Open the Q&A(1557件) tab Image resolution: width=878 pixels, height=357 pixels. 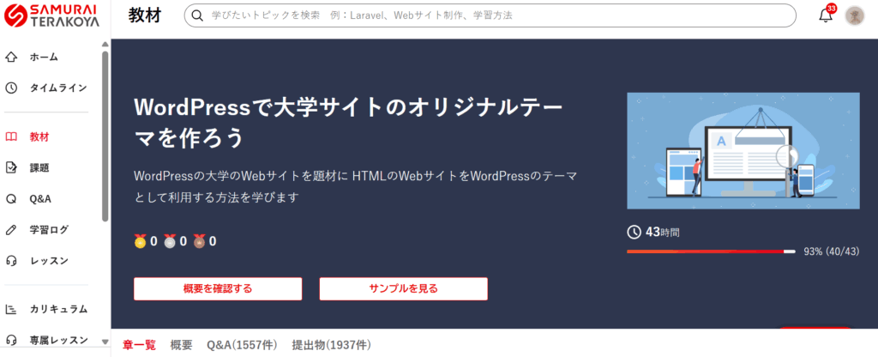tap(243, 345)
